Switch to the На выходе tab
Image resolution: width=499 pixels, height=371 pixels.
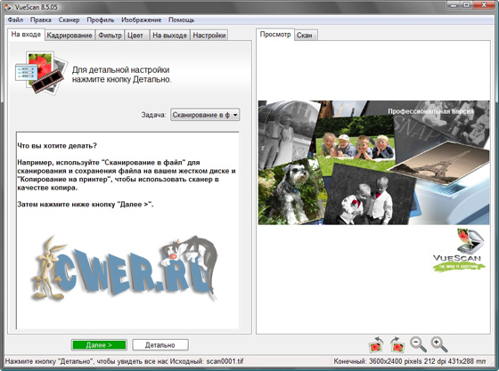click(169, 36)
